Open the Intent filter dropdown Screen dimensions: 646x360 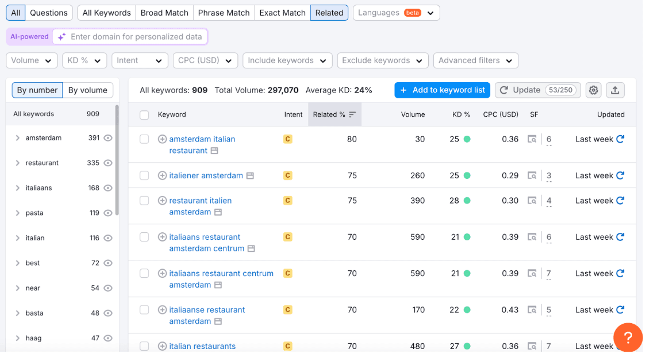140,60
